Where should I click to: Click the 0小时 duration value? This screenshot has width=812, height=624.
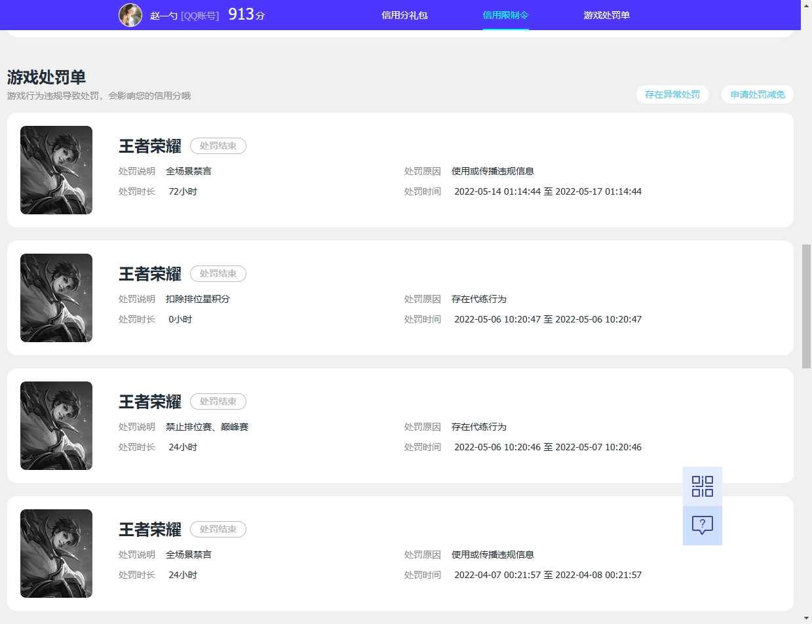tap(180, 319)
